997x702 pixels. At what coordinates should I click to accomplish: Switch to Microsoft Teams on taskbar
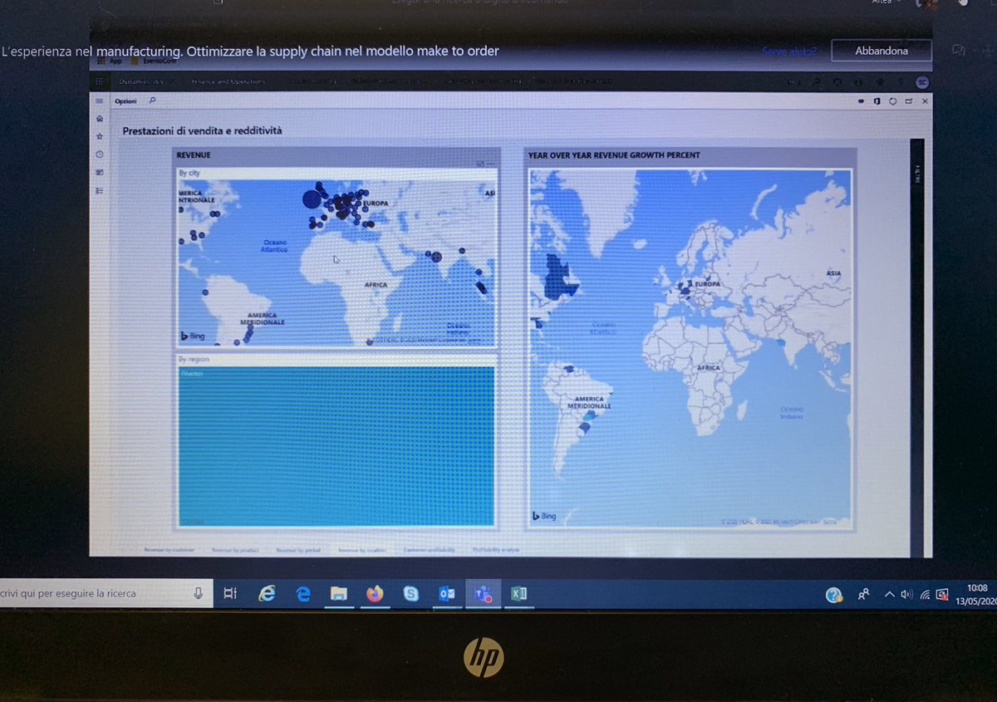pos(483,593)
